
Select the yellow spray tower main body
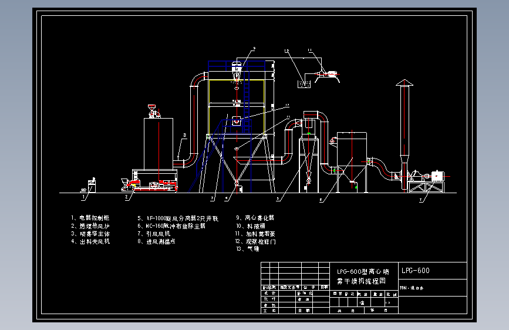tap(237, 107)
